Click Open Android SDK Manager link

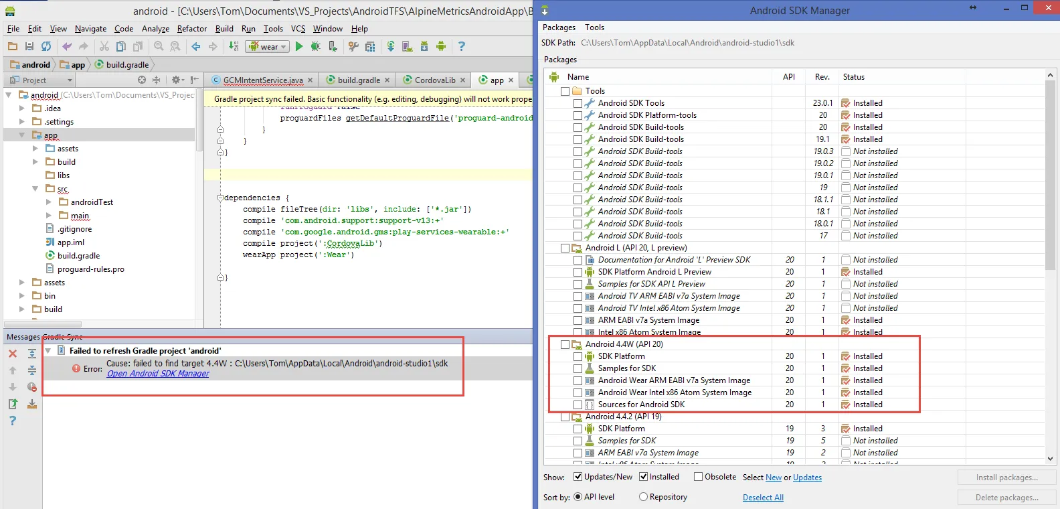pyautogui.click(x=158, y=374)
